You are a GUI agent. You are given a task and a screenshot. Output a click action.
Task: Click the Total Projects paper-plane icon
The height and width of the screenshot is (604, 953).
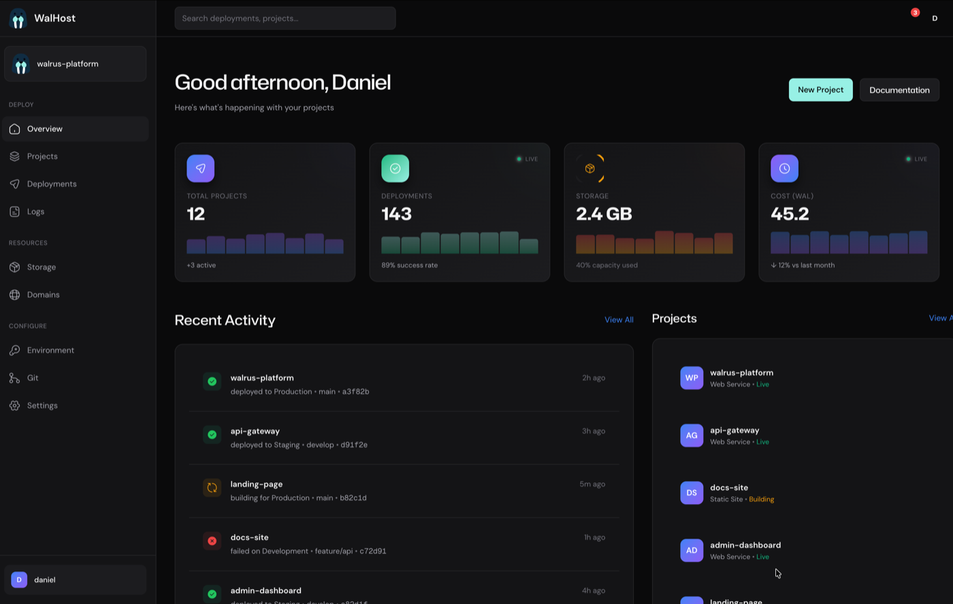[x=201, y=169]
